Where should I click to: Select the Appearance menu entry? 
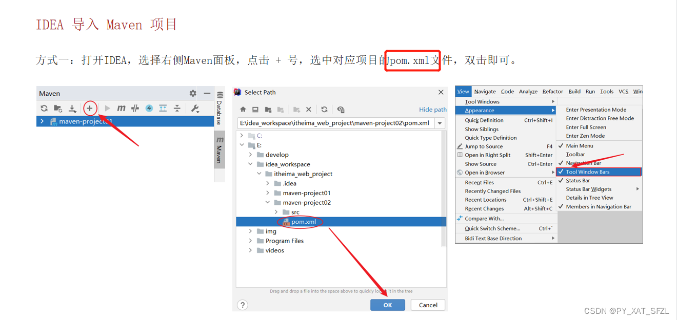(x=506, y=110)
